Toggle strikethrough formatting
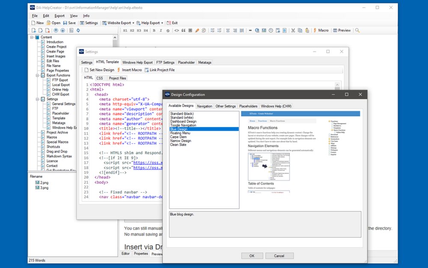The height and width of the screenshot is (268, 428). pyautogui.click(x=168, y=30)
